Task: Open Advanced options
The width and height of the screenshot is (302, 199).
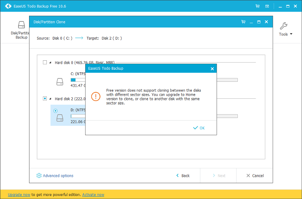Action: [x=55, y=176]
